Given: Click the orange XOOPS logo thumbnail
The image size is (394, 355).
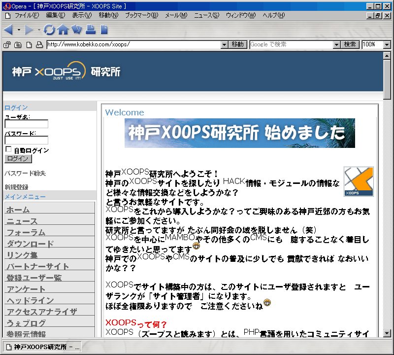Looking at the screenshot, I should [x=359, y=181].
